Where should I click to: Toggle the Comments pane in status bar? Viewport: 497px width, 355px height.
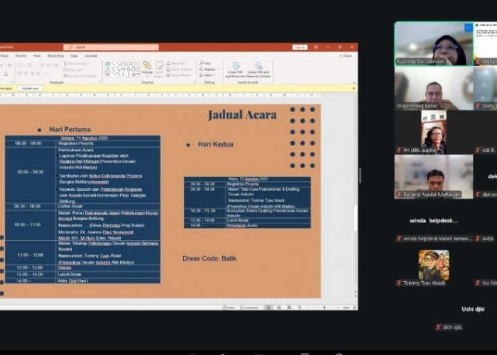click(x=249, y=307)
